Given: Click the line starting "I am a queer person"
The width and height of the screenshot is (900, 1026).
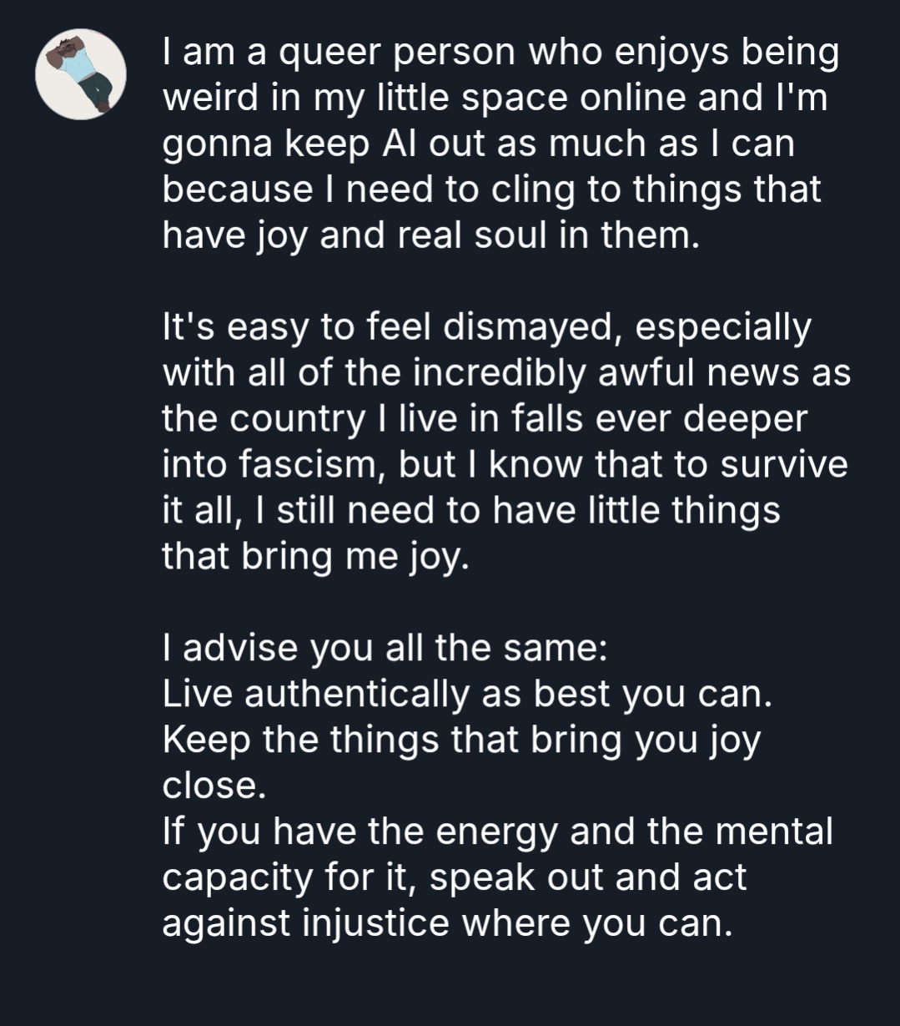Looking at the screenshot, I should (x=500, y=54).
